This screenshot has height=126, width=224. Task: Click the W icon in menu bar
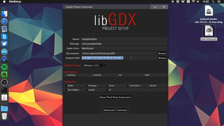[183, 1]
